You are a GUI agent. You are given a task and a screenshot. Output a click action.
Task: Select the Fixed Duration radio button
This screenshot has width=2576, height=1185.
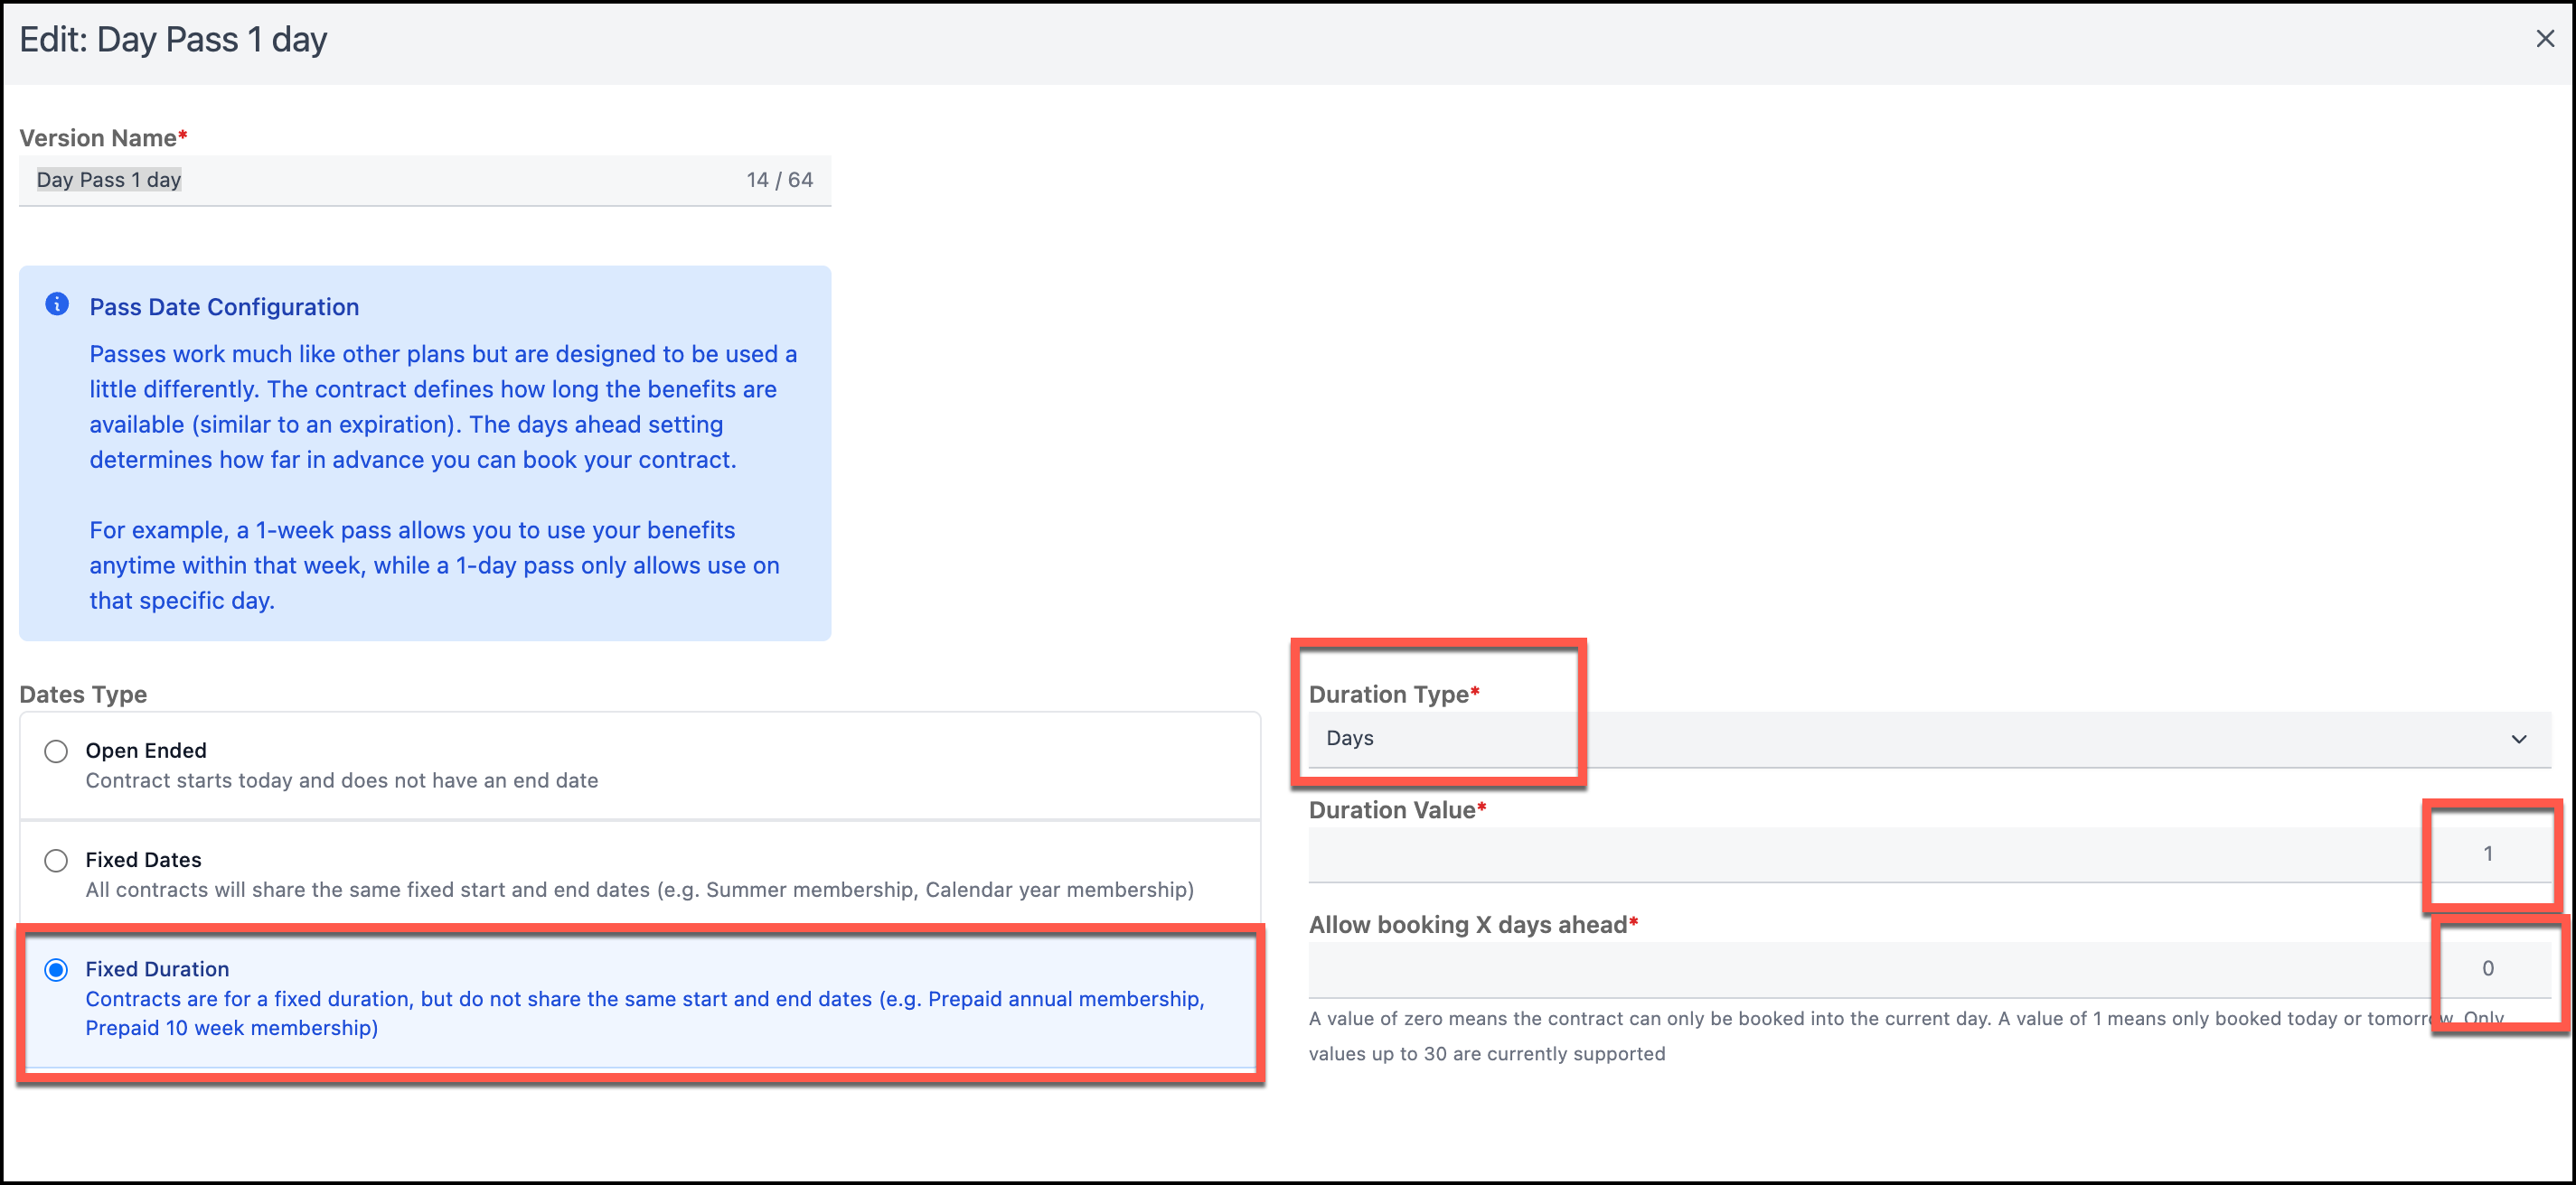[x=56, y=969]
